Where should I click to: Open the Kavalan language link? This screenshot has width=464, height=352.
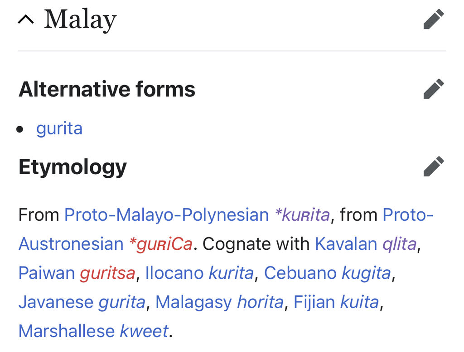click(x=346, y=244)
